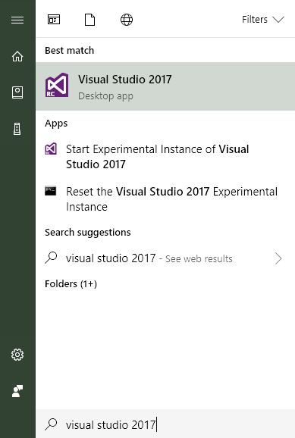The height and width of the screenshot is (438, 295).
Task: Select visual studio 2017 web results suggestion
Action: point(165,258)
